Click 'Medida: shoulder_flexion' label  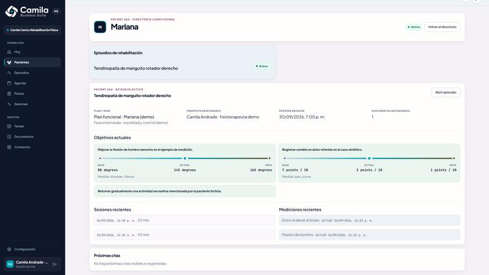coord(116,177)
